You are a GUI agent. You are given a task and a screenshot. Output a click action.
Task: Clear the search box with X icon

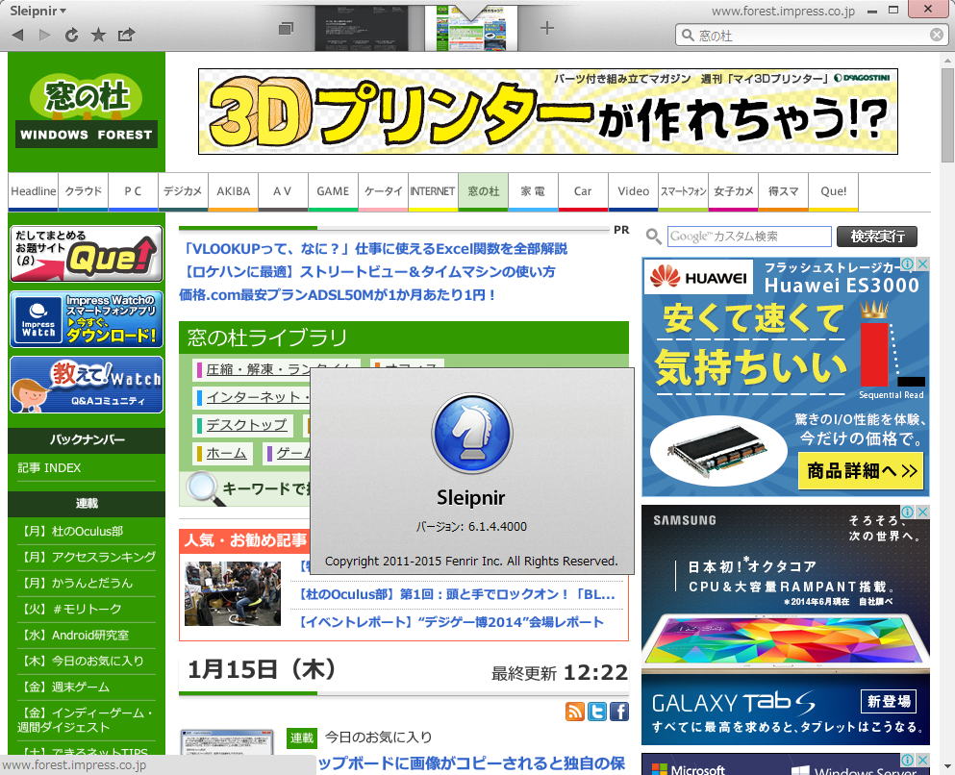pyautogui.click(x=937, y=35)
